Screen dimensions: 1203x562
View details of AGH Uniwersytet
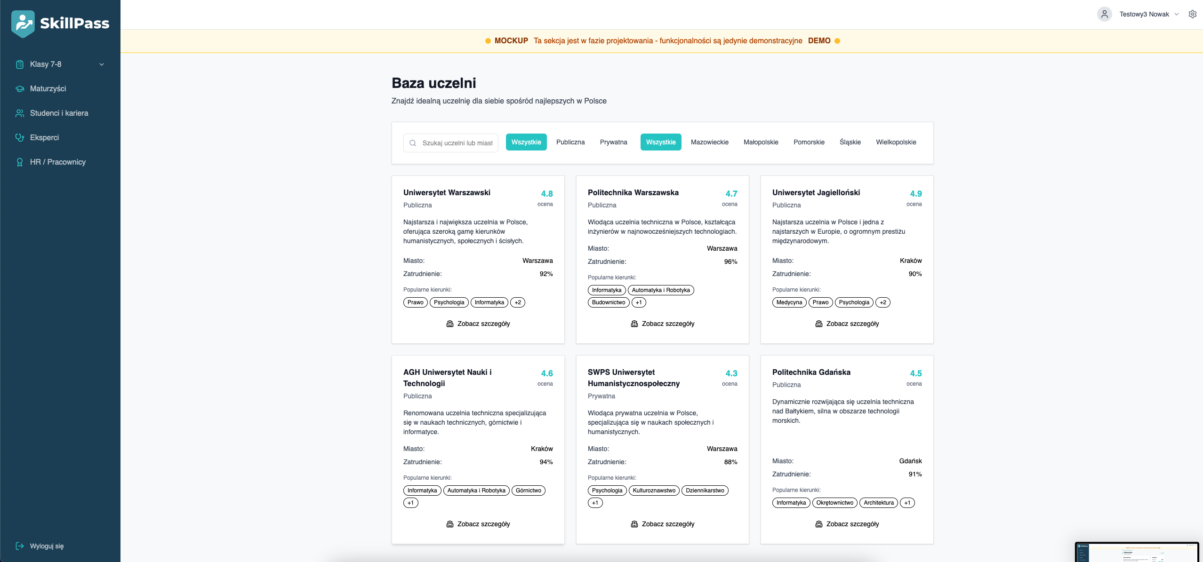point(478,524)
